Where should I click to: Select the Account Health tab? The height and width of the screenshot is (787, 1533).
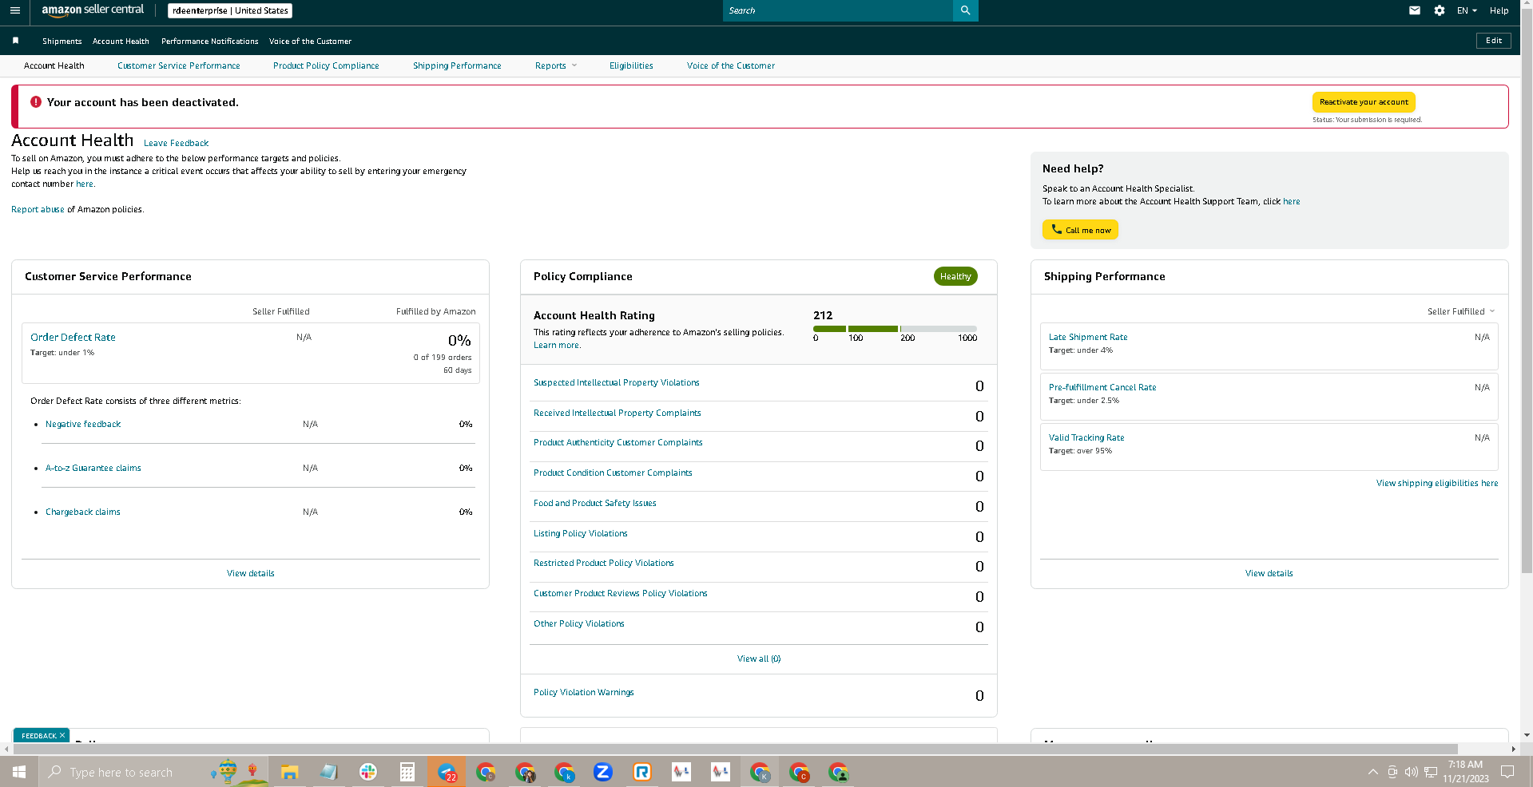pyautogui.click(x=54, y=65)
